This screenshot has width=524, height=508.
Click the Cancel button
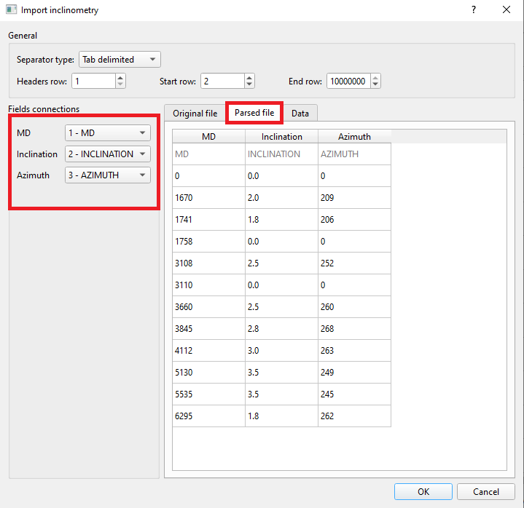click(486, 492)
